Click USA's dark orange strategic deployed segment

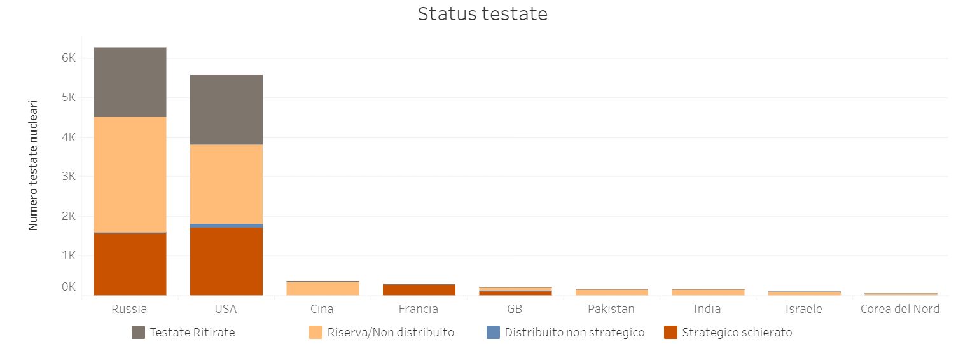(226, 261)
